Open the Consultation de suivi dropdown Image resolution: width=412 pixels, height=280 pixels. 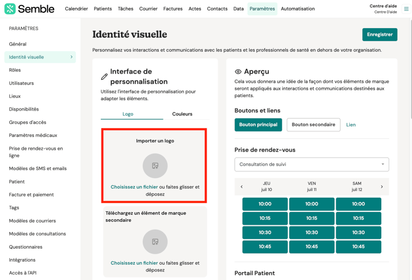click(x=311, y=165)
